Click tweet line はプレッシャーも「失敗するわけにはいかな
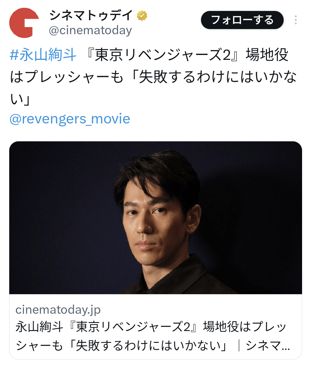This screenshot has width=311, height=369. [153, 77]
